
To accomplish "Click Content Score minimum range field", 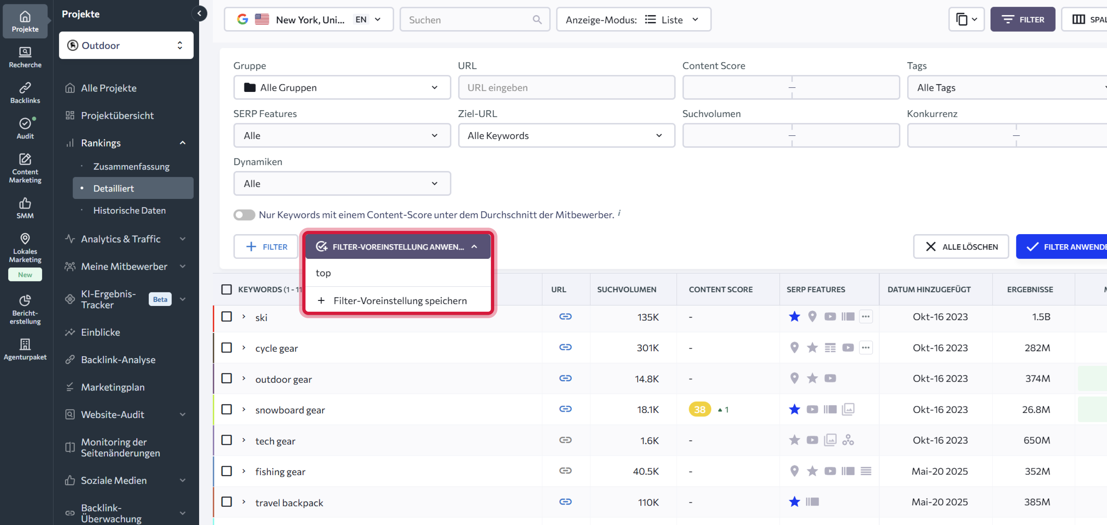I will pyautogui.click(x=736, y=88).
